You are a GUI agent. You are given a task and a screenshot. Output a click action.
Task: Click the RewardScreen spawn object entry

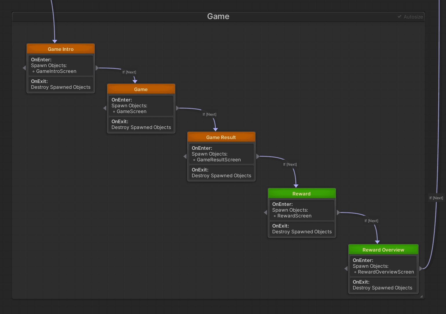click(x=294, y=216)
